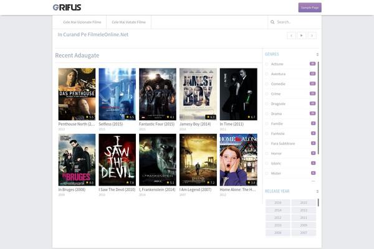Screen dimensions: 374x249
Task: Select the Actiune genre checkbox
Action: (267, 64)
